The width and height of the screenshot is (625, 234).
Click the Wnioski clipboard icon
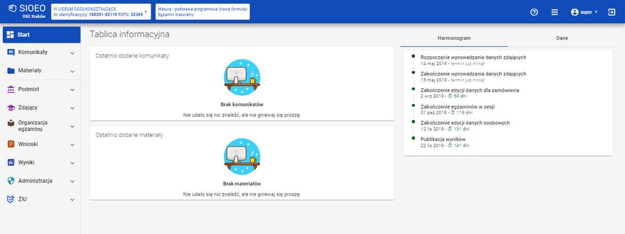(11, 144)
